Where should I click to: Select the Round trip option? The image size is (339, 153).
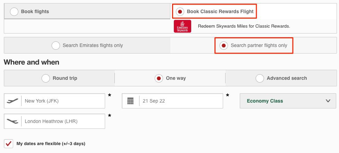(59, 78)
